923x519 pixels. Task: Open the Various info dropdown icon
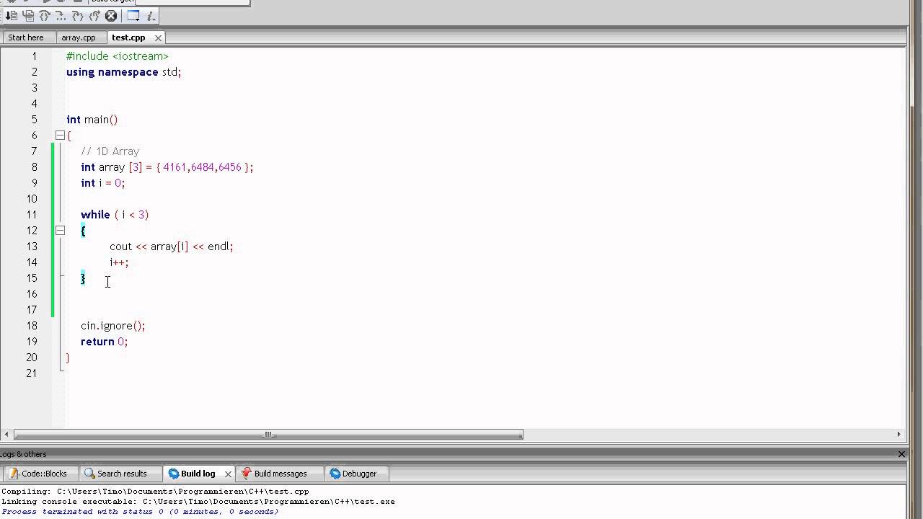pyautogui.click(x=151, y=16)
